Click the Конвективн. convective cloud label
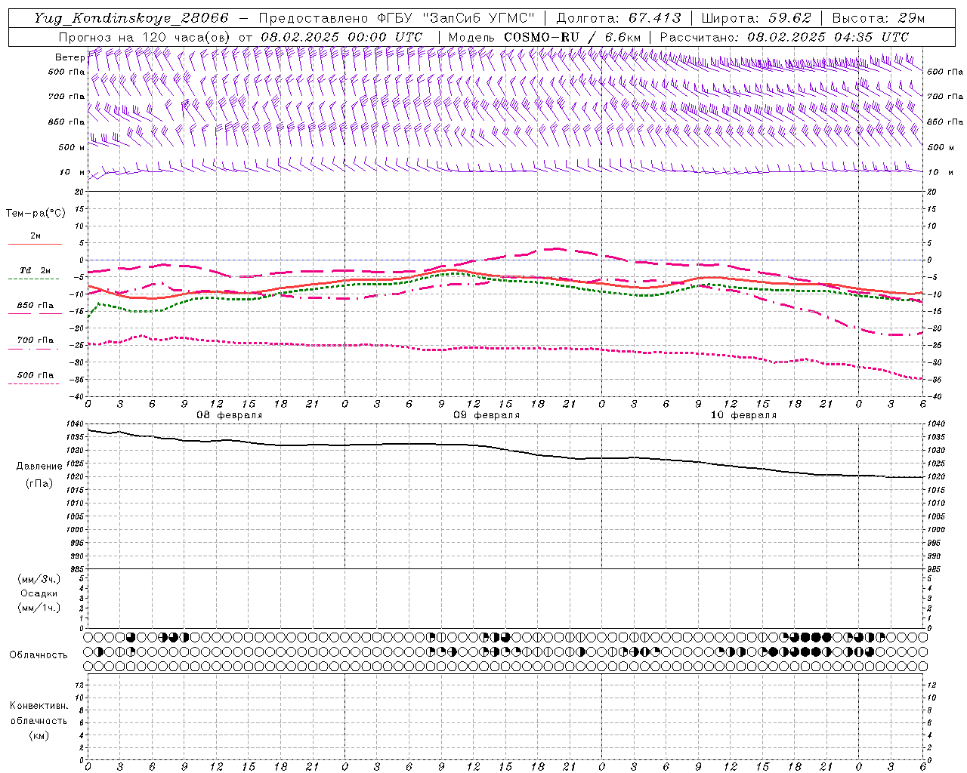967x773 pixels. pos(39,706)
